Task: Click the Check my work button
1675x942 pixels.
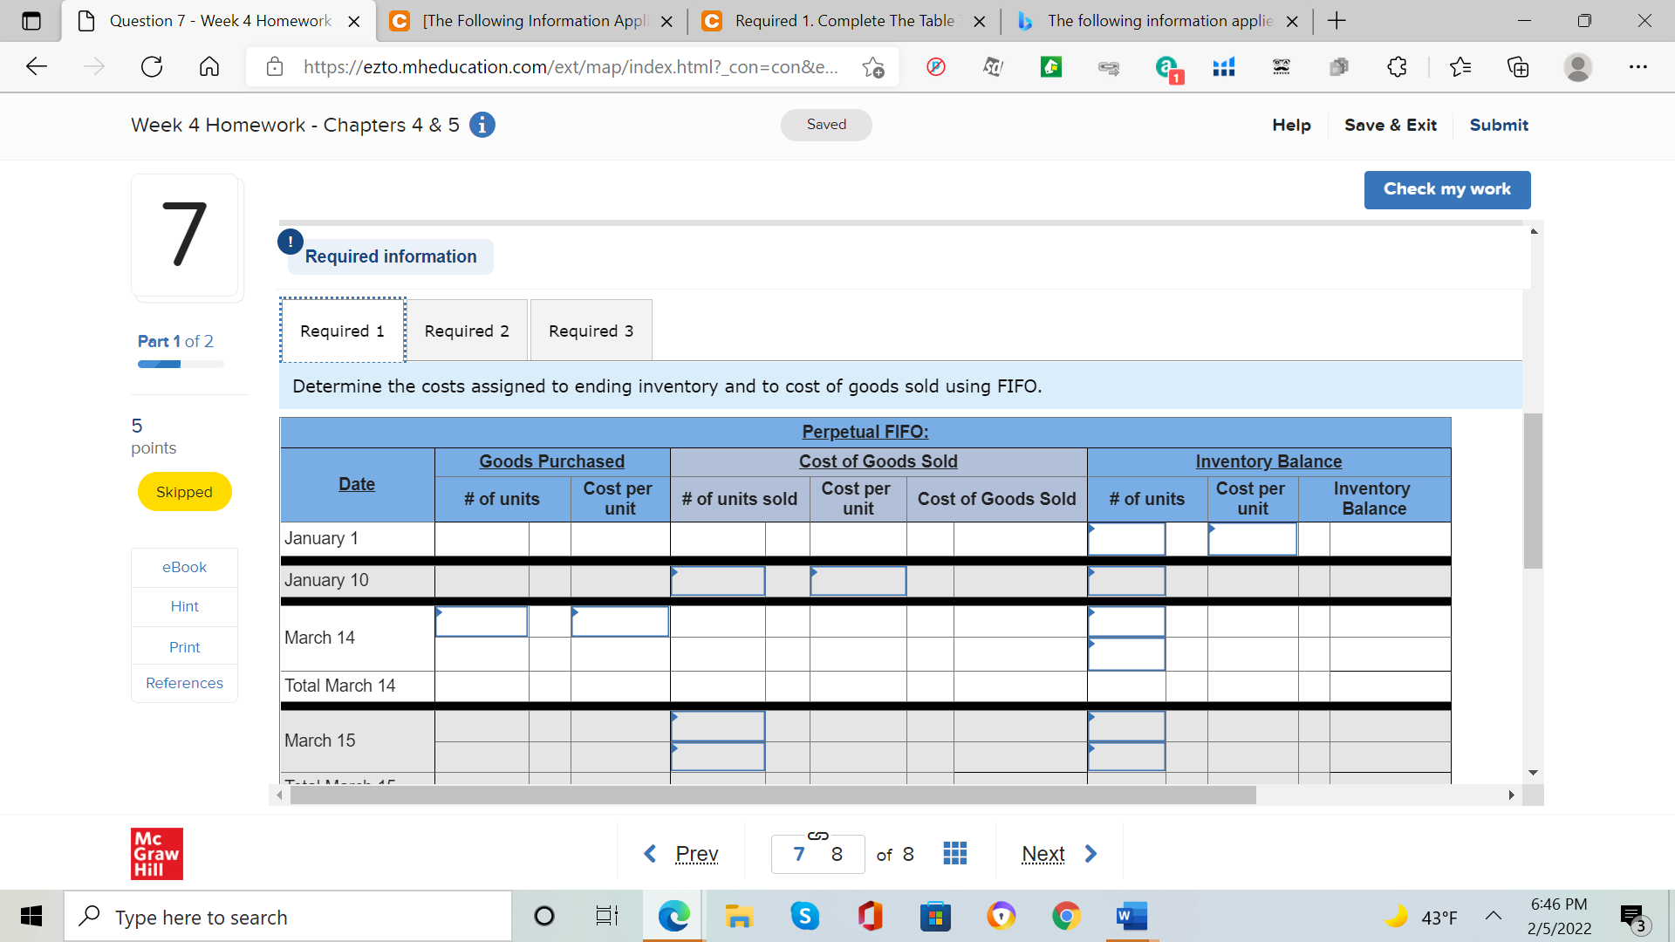Action: tap(1447, 189)
